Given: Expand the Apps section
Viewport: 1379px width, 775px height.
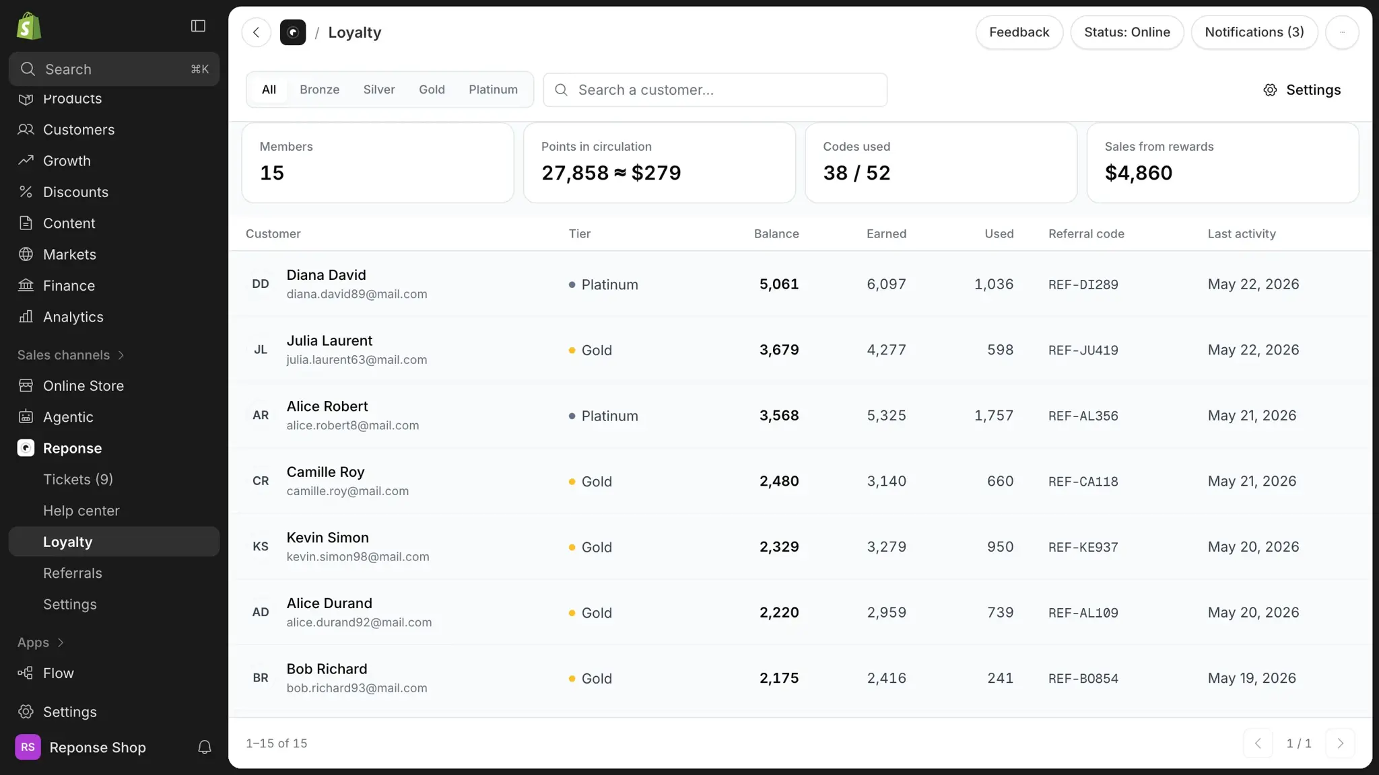Looking at the screenshot, I should pos(40,642).
